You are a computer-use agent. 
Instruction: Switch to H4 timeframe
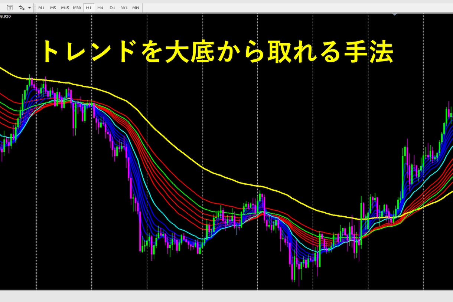click(100, 7)
